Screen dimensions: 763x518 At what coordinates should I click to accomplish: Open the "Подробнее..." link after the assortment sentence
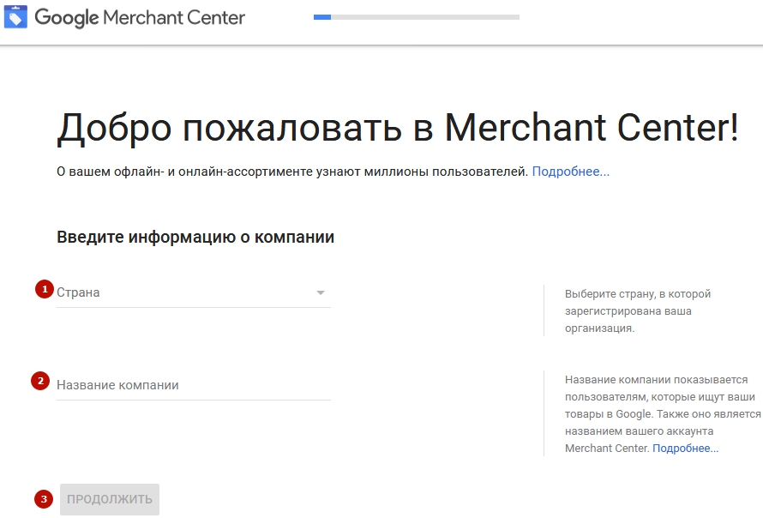point(570,172)
